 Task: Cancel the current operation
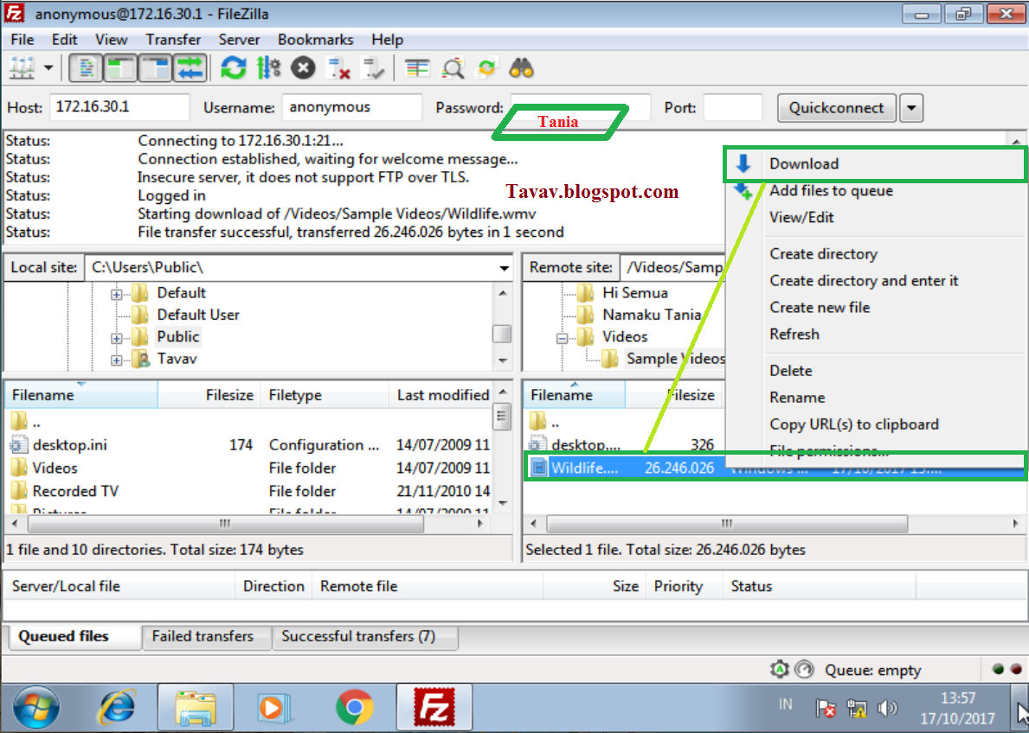pyautogui.click(x=303, y=68)
